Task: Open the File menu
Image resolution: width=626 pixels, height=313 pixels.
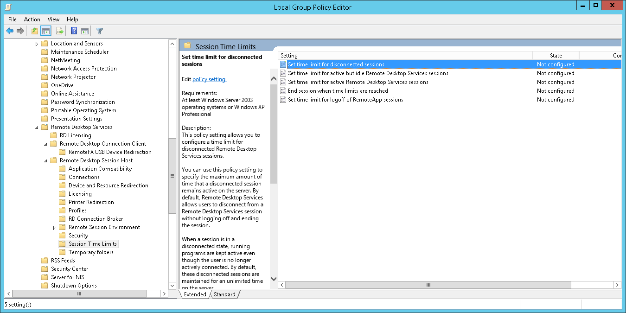Action: (13, 19)
